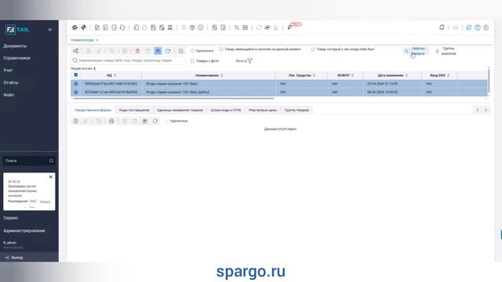
Task: Uncheck the row with date 22.04.2026
Action: tap(76, 84)
